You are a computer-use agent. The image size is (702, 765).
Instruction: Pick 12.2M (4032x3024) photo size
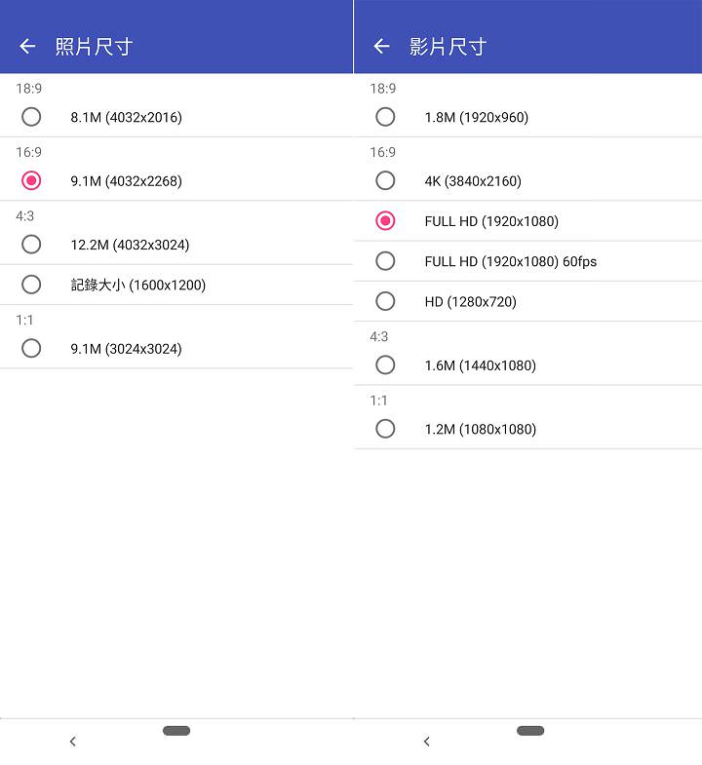[31, 245]
